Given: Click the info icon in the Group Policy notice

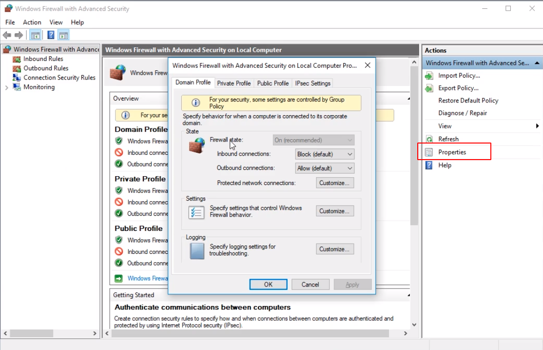Looking at the screenshot, I should pyautogui.click(x=195, y=103).
